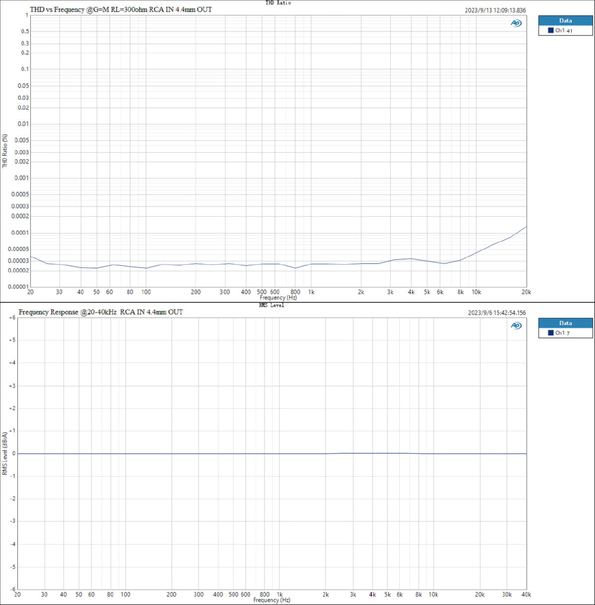Screen dimensions: 595x605
Task: Select the RMS Level vertical axis label
Action: coord(5,453)
